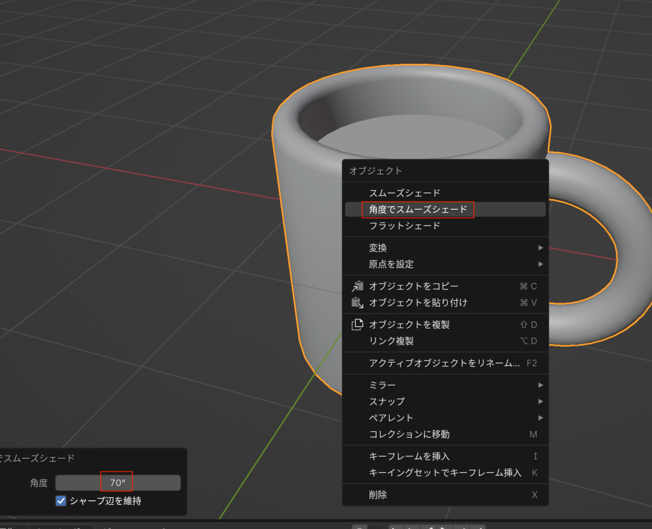This screenshot has height=529, width=652.
Task: Select リンク複製 in the context menu
Action: (x=391, y=341)
